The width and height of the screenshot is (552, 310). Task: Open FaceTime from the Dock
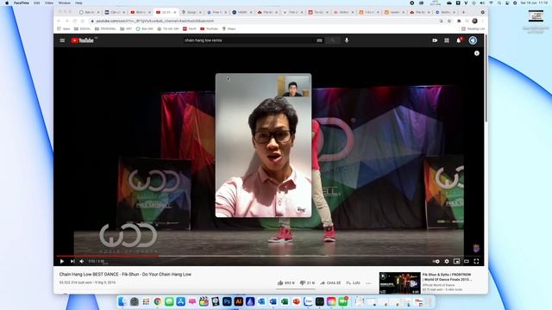(x=343, y=301)
